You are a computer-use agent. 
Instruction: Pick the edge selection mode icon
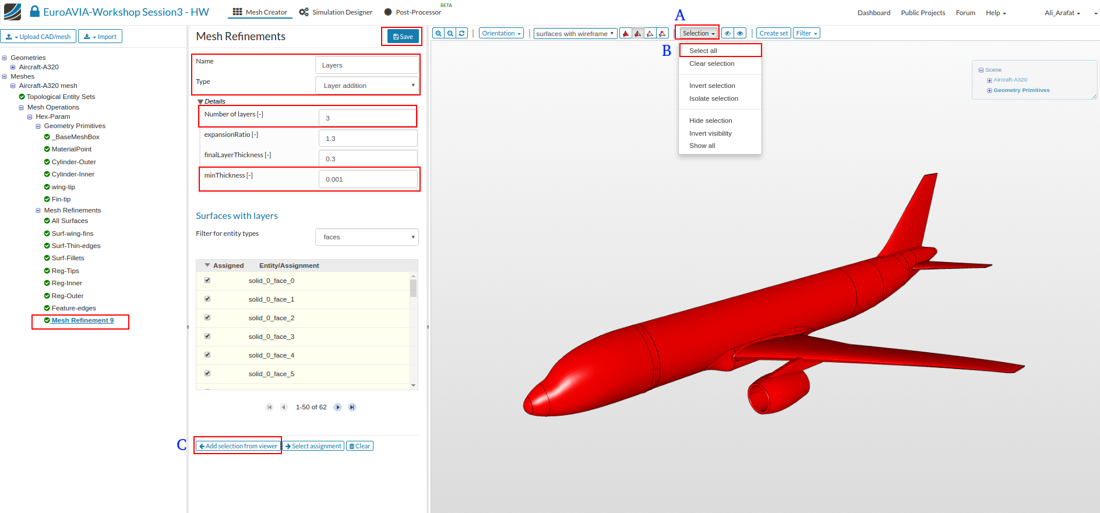click(x=650, y=33)
